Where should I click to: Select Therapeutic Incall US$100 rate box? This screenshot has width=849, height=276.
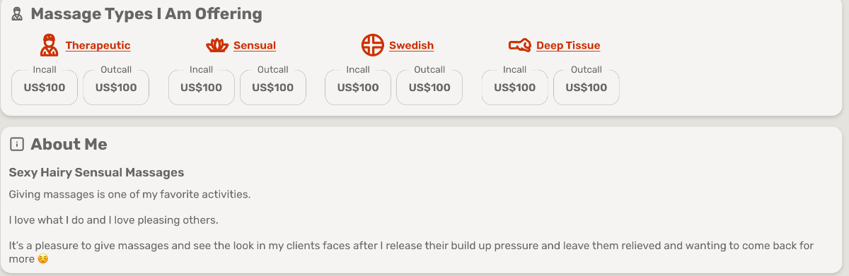pos(45,88)
